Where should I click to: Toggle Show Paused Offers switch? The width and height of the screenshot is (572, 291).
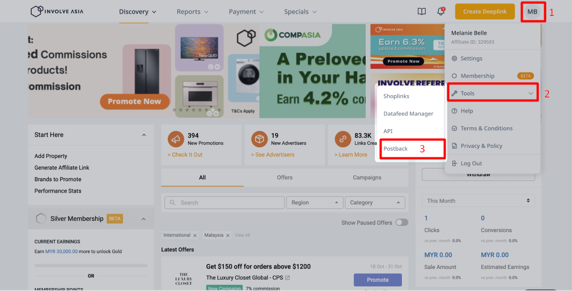point(401,222)
